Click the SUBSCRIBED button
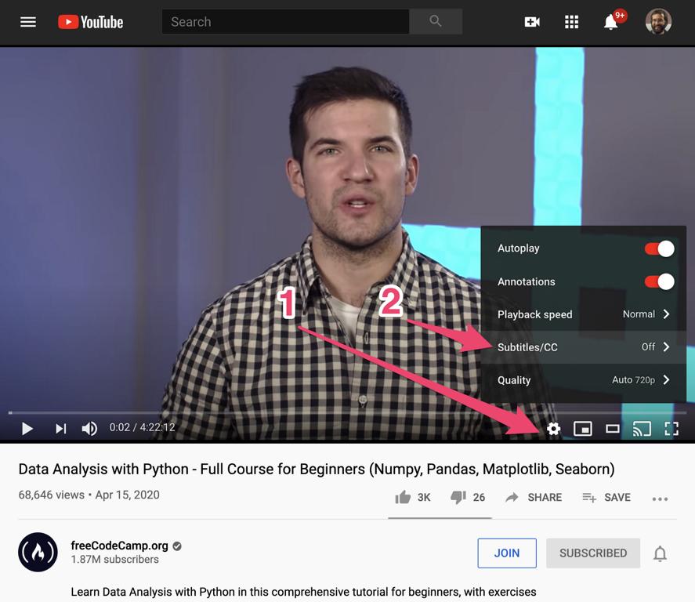Screen dimensions: 695x602 tap(593, 553)
